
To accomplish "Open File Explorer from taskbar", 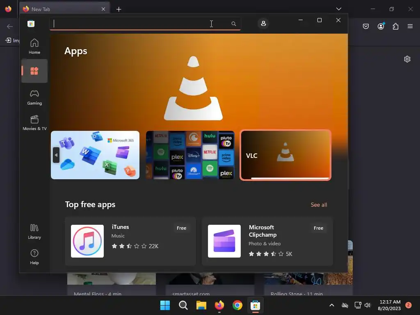I will coord(201,305).
